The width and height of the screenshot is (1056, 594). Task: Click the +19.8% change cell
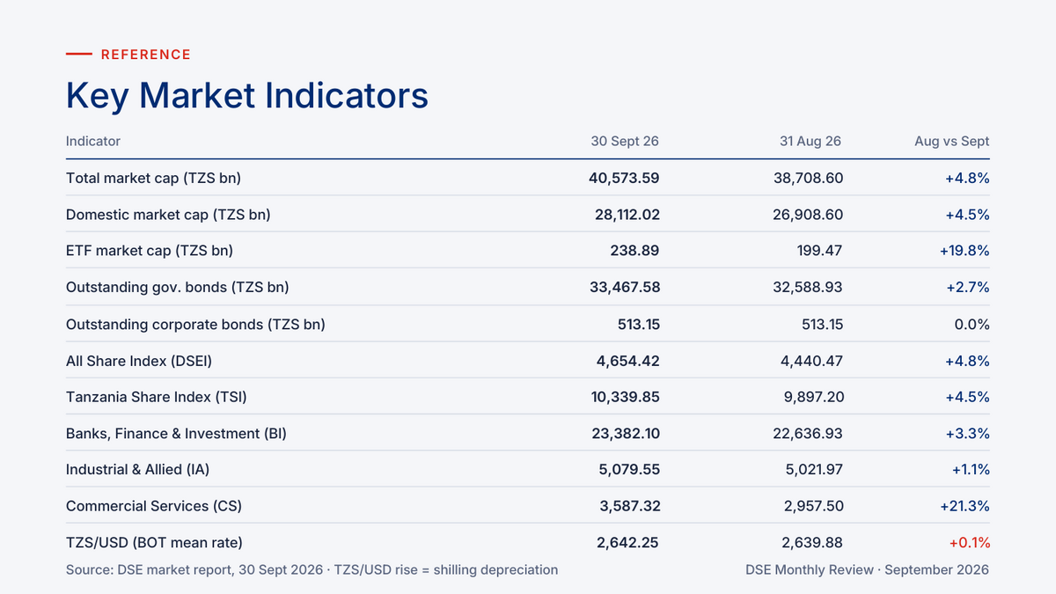pyautogui.click(x=964, y=251)
